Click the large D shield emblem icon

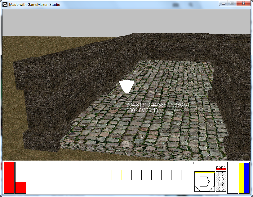[x=204, y=182]
